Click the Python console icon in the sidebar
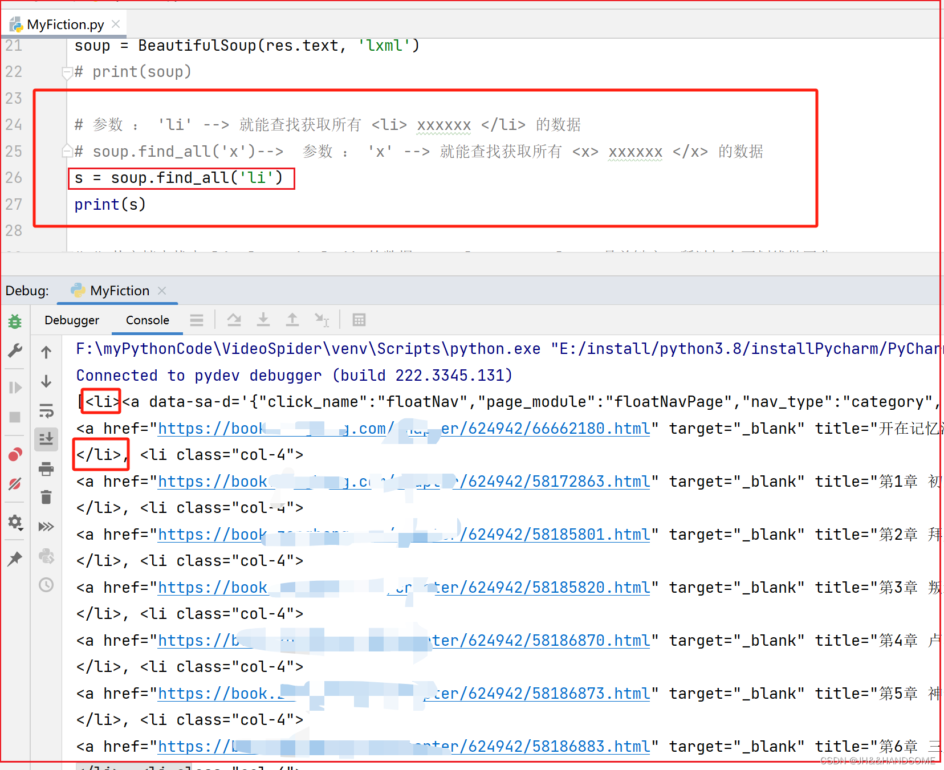The height and width of the screenshot is (770, 944). 46,556
